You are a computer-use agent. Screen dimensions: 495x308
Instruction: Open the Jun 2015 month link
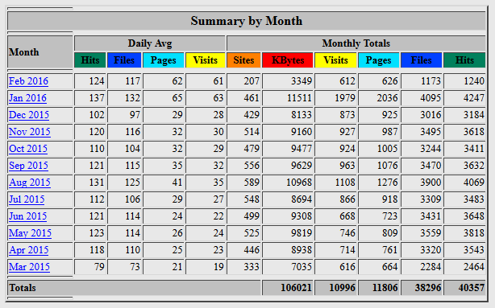(27, 216)
